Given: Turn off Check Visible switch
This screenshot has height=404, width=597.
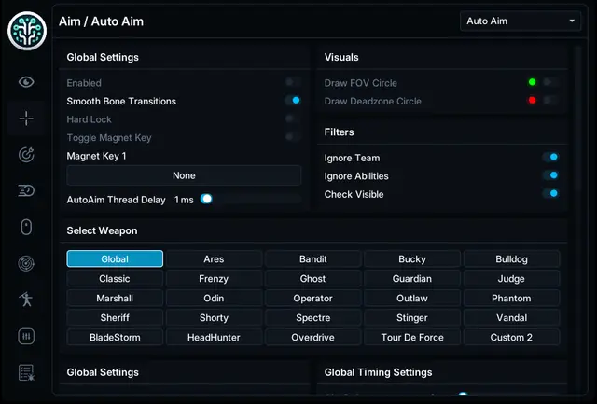Looking at the screenshot, I should point(551,193).
